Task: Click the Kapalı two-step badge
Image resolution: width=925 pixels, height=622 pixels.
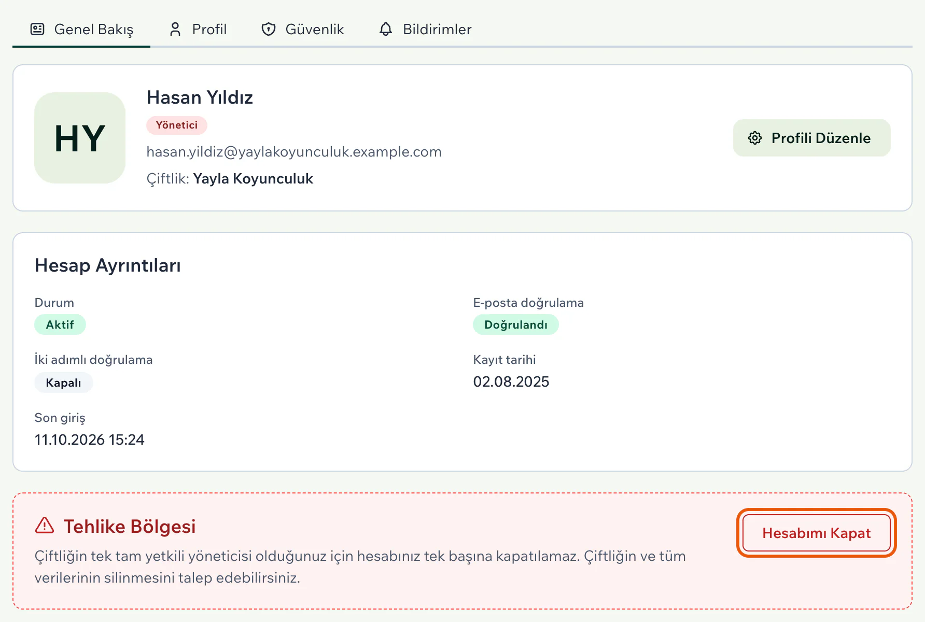Action: point(63,383)
